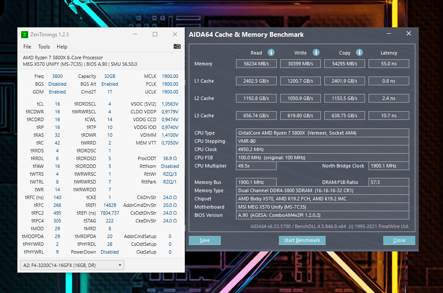Click the Memory Write 30399 MB/s field

[x=301, y=64]
